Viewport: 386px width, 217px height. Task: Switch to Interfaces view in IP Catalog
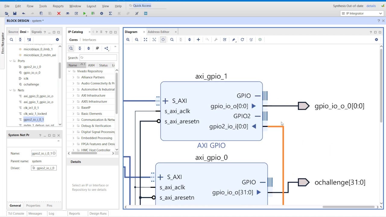(x=89, y=40)
